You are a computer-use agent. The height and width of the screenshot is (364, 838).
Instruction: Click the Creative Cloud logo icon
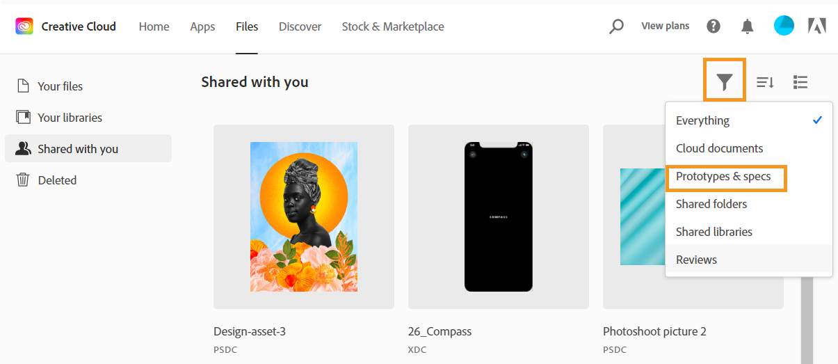(x=24, y=26)
